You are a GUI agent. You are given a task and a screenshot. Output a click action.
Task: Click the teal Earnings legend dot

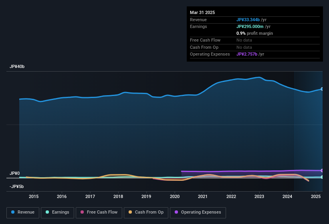(x=47, y=212)
